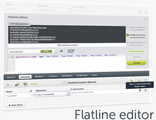Click the '50 instances sampled' text
This screenshot has width=156, height=120.
[x=68, y=45]
